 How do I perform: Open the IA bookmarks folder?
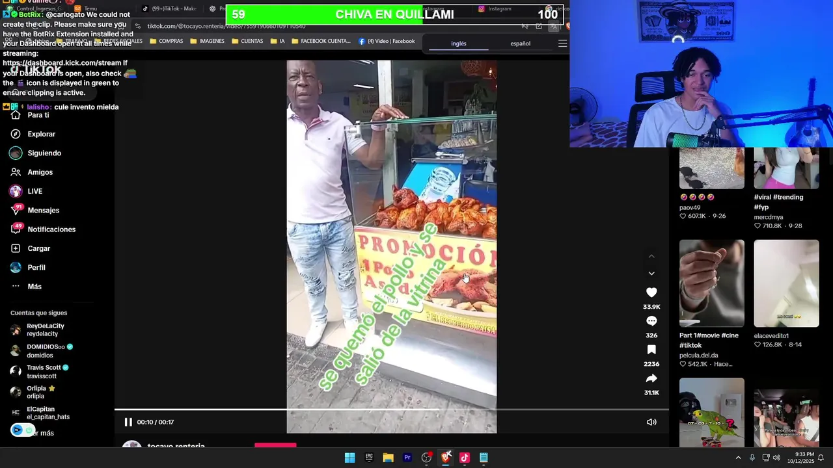point(277,41)
